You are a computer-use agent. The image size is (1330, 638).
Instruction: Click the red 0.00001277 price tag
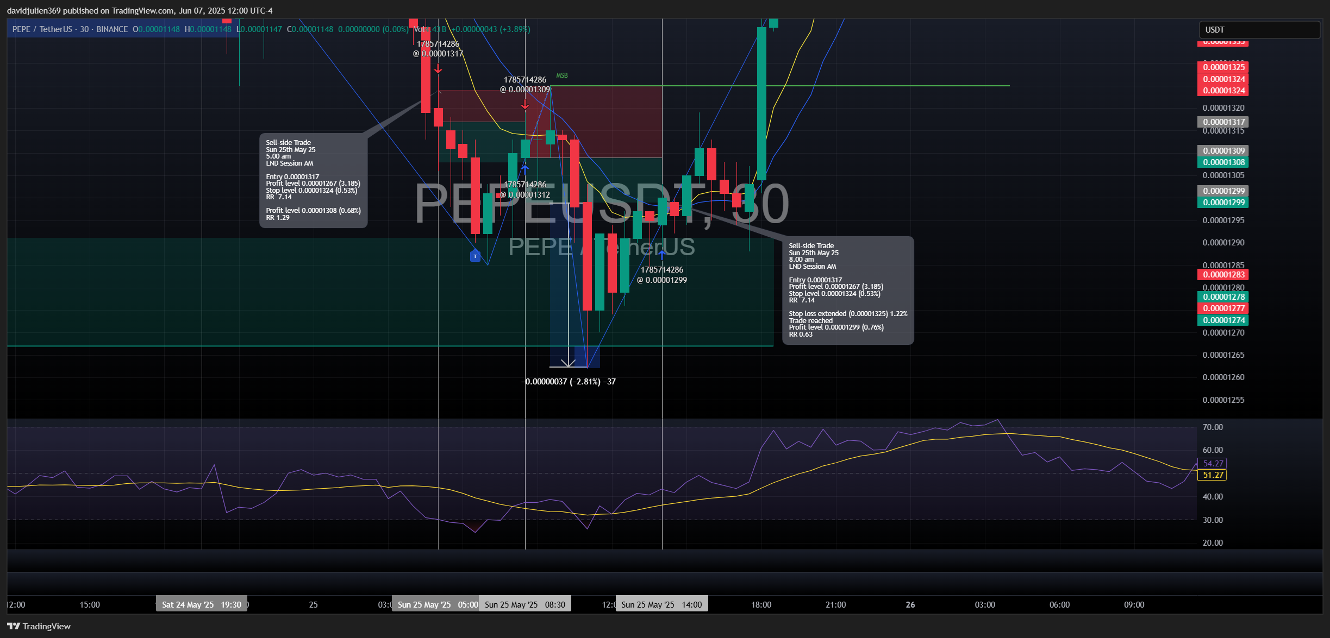click(x=1223, y=308)
